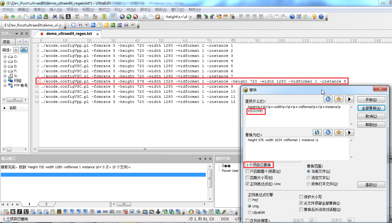This screenshot has height=223, width=392.
Task: Click the Google search icon
Action: (x=73, y=25)
